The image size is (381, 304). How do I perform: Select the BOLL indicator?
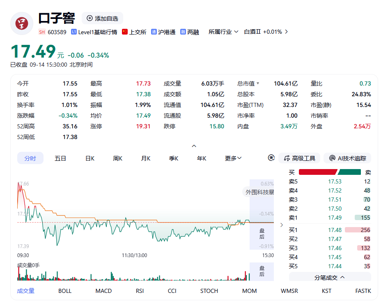pyautogui.click(x=65, y=291)
